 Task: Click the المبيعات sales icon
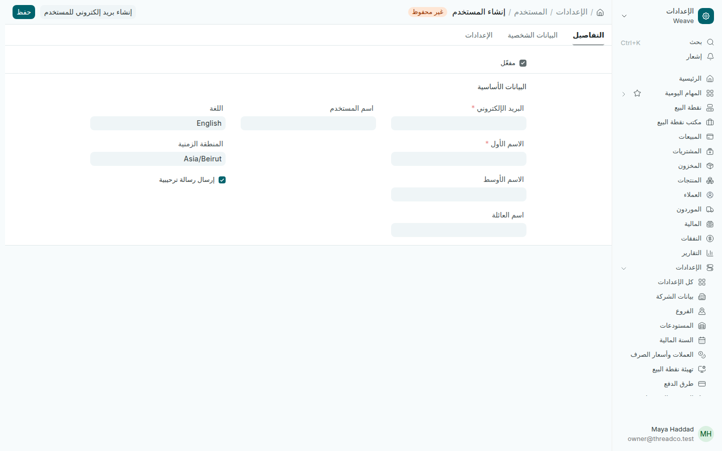click(710, 137)
